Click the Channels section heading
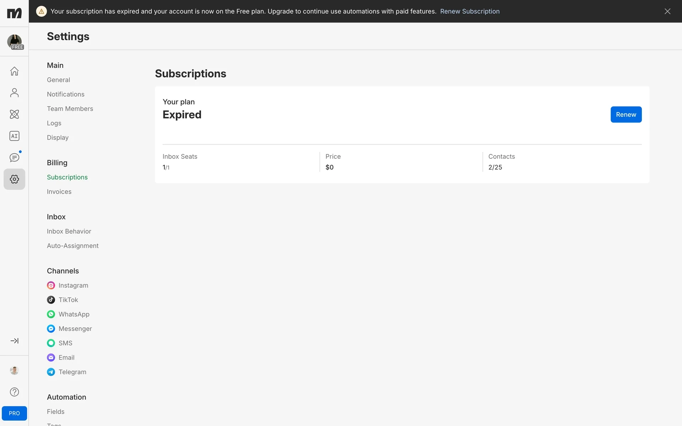 tap(63, 271)
